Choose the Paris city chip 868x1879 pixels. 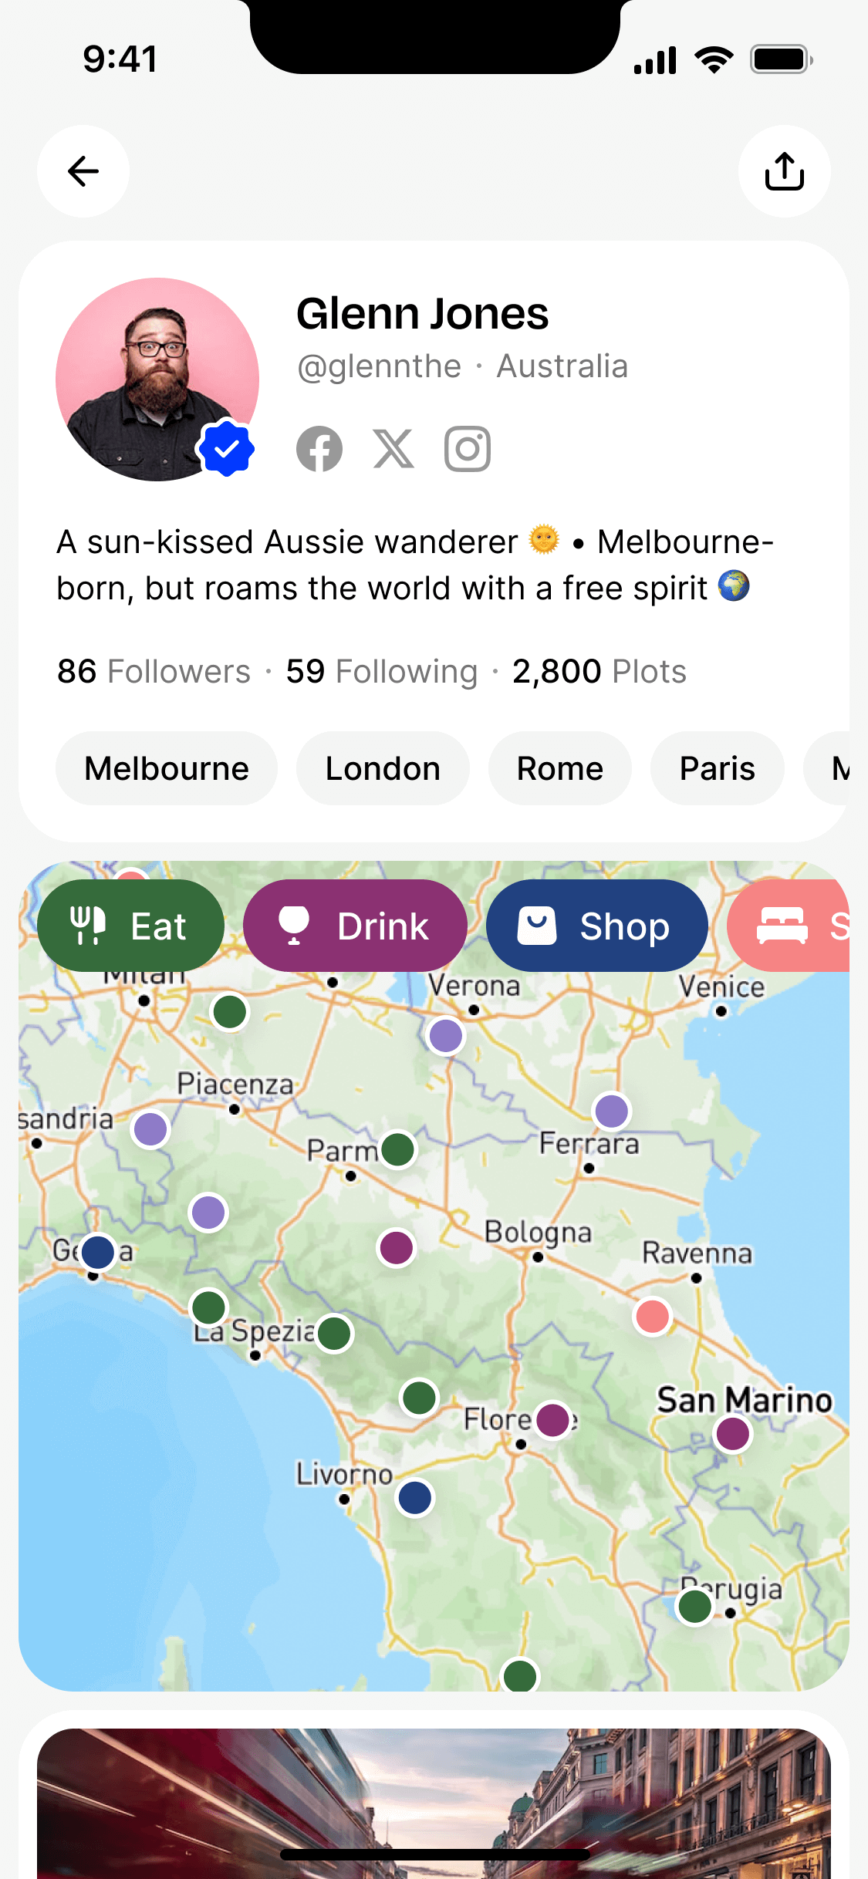(718, 768)
